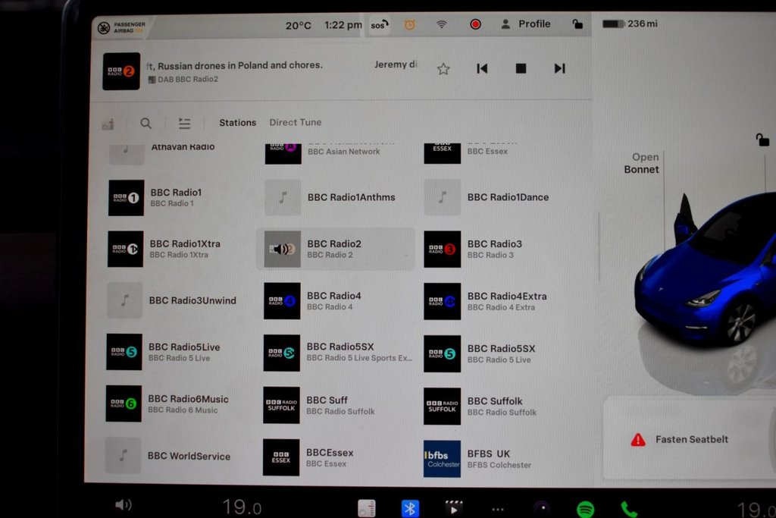Open Wi-Fi settings from the status bar
Screen dimensions: 776x518
point(441,24)
